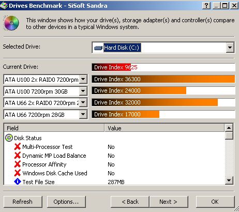Click the list scrollbar down arrow

229,180
